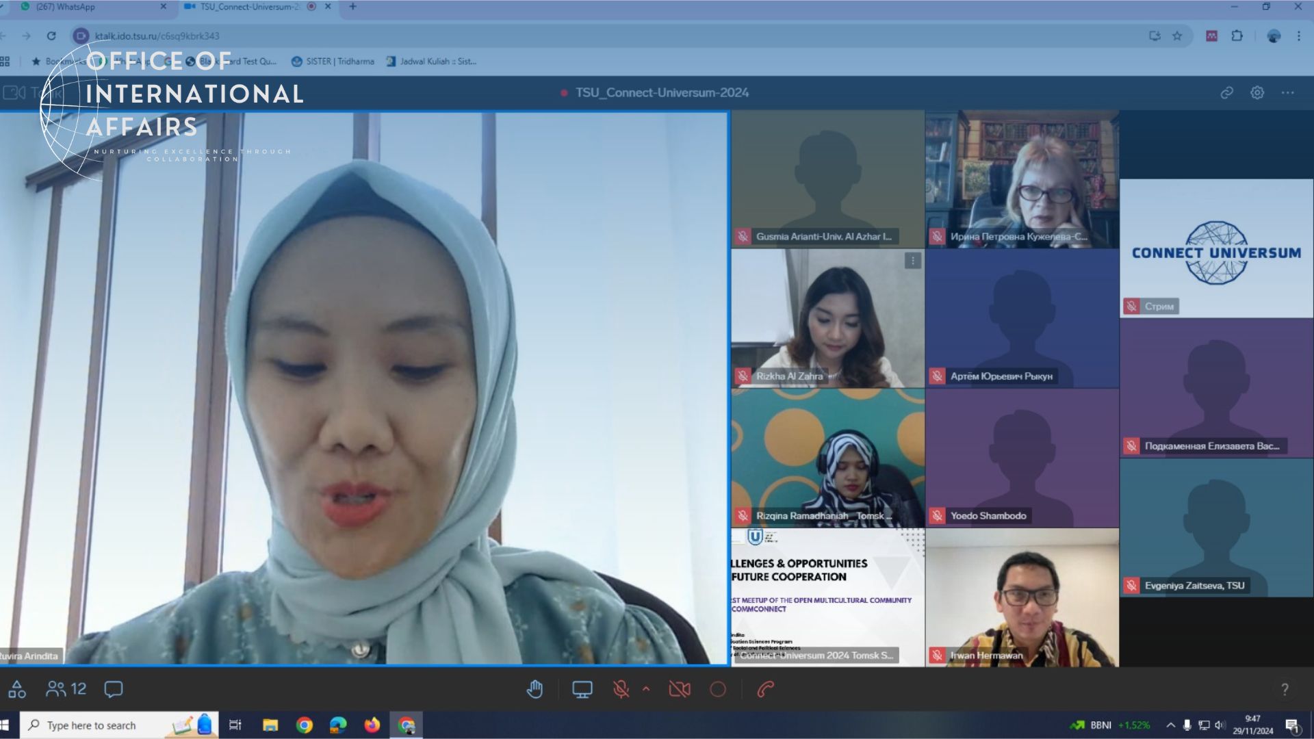Turn on the disabled camera

pos(679,690)
